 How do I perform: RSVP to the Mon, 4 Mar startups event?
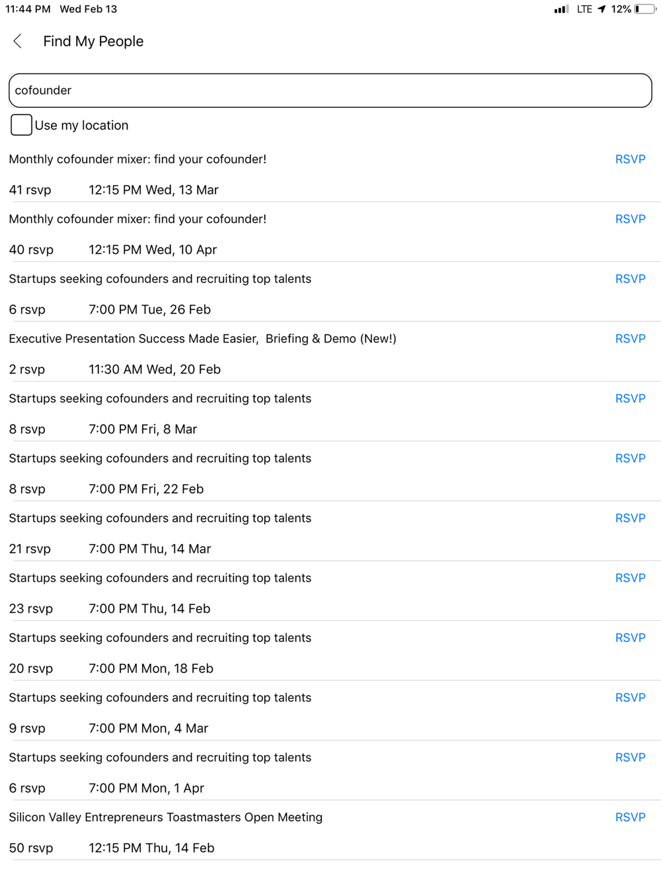coord(630,698)
